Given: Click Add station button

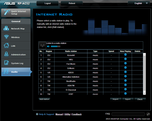Looking at the screenshot, I should click(44, 99).
